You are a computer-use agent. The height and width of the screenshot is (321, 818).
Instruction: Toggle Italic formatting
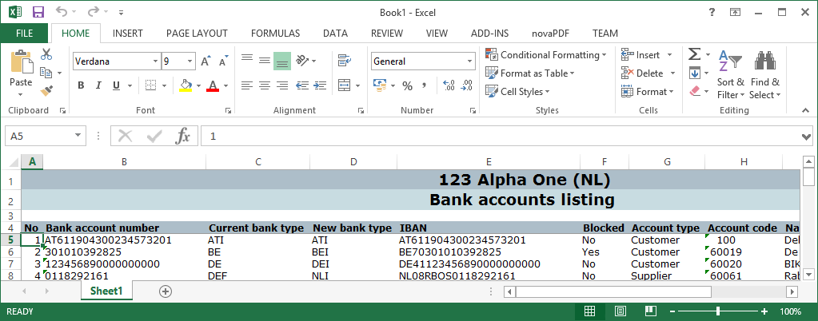pos(98,85)
